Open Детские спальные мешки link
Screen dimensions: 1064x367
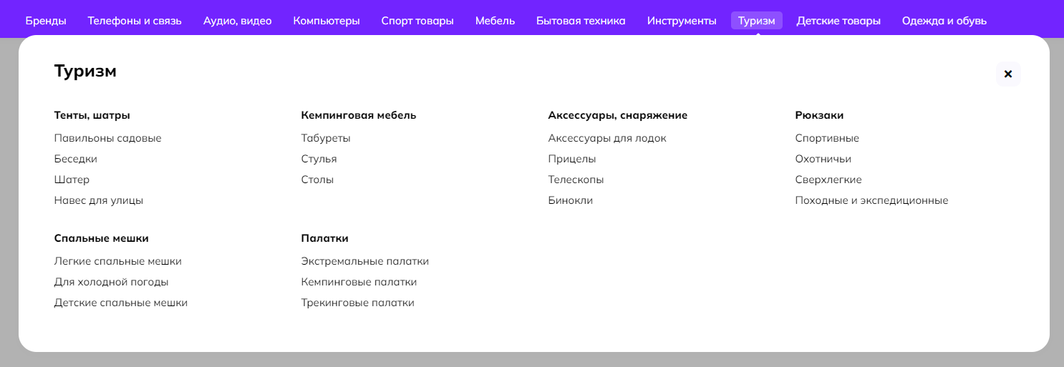click(x=120, y=303)
